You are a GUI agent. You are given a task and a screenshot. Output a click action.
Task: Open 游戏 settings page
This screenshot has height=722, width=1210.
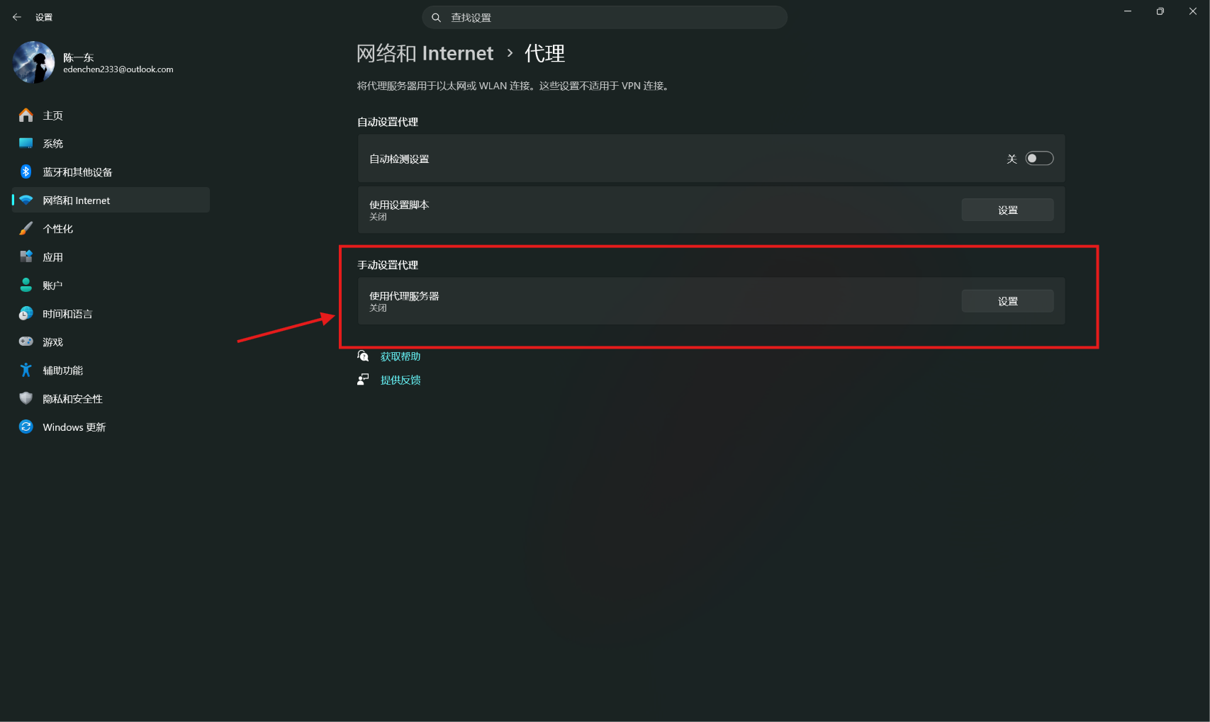coord(111,342)
